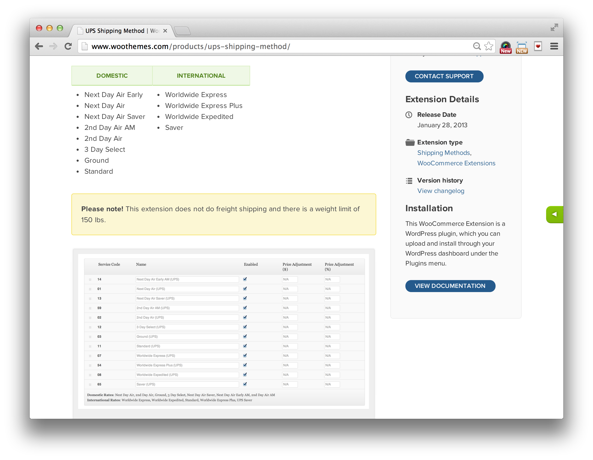Click dollar price adjustment for code 14

(x=290, y=279)
